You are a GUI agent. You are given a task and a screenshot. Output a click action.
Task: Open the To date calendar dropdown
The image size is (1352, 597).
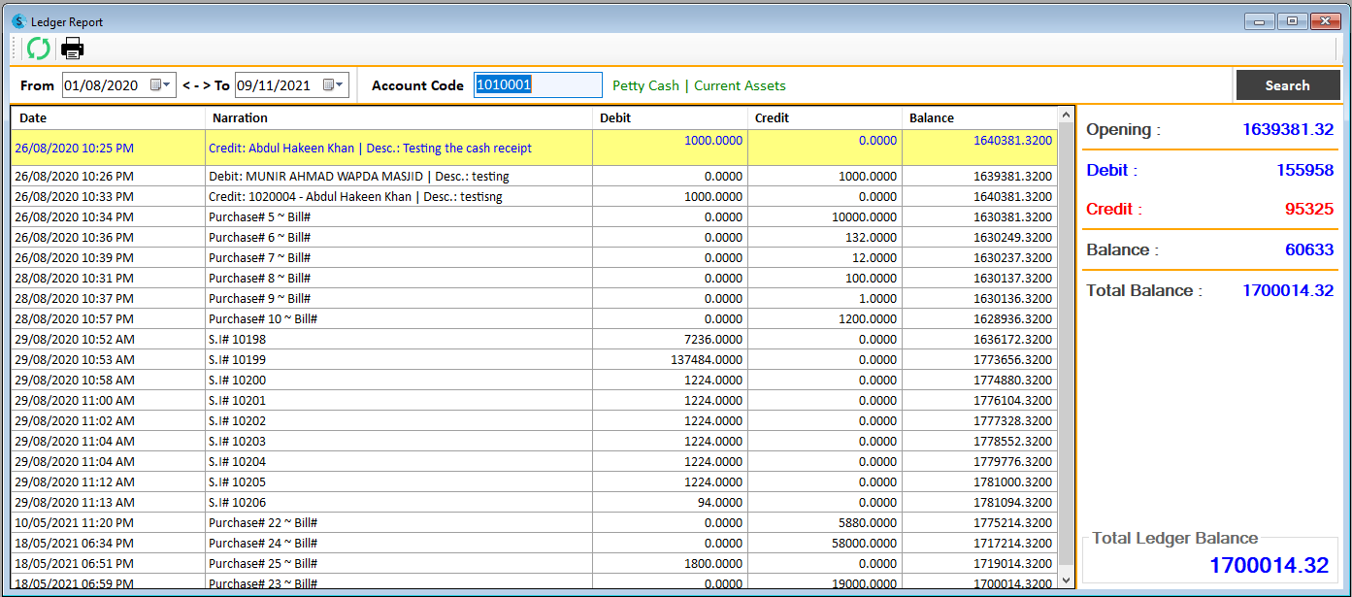click(334, 85)
